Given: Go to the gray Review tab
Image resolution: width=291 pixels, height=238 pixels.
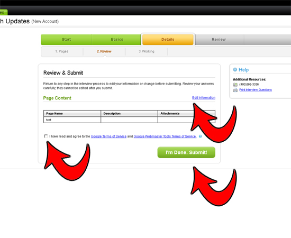Looking at the screenshot, I should tap(219, 40).
